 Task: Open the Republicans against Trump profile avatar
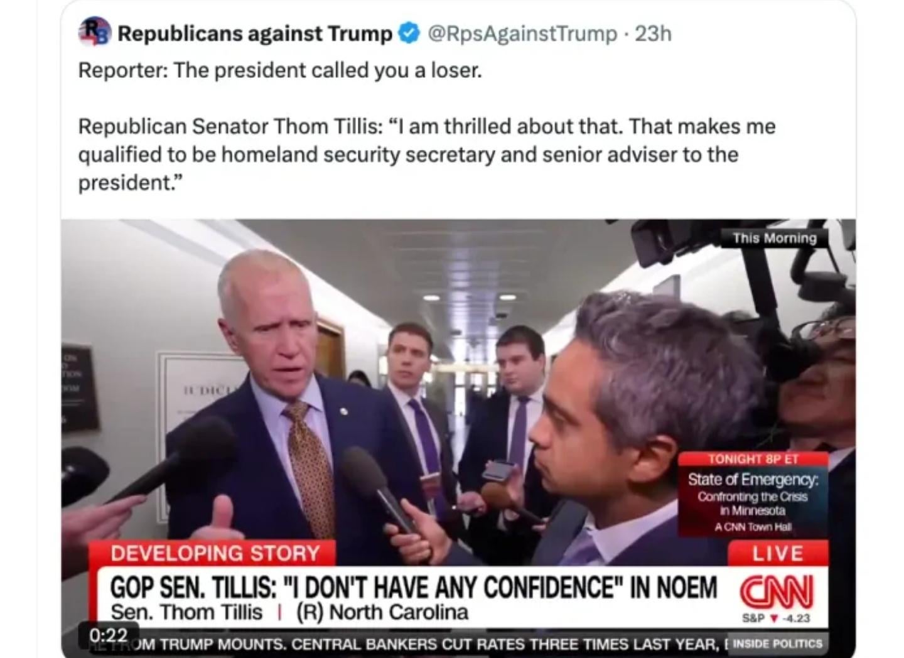tap(95, 33)
